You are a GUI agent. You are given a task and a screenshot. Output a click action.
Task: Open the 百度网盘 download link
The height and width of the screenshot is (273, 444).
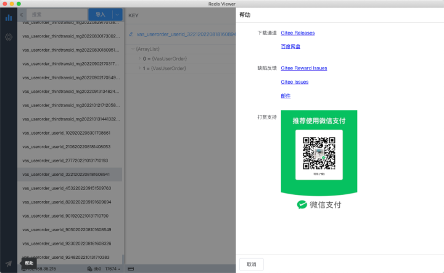(x=290, y=47)
